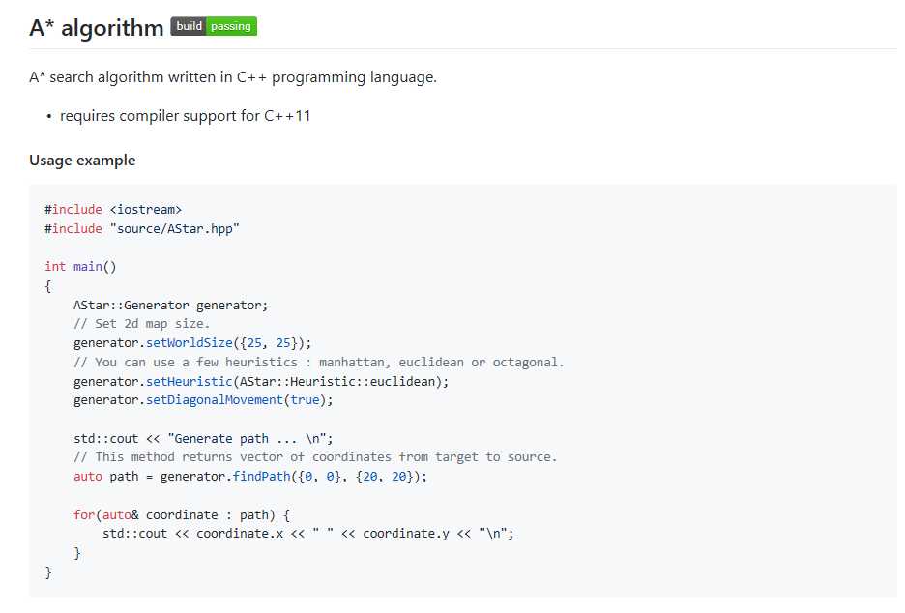The width and height of the screenshot is (905, 613).
Task: Click the for(auto& coordinate : path) loop line
Action: coord(182,515)
